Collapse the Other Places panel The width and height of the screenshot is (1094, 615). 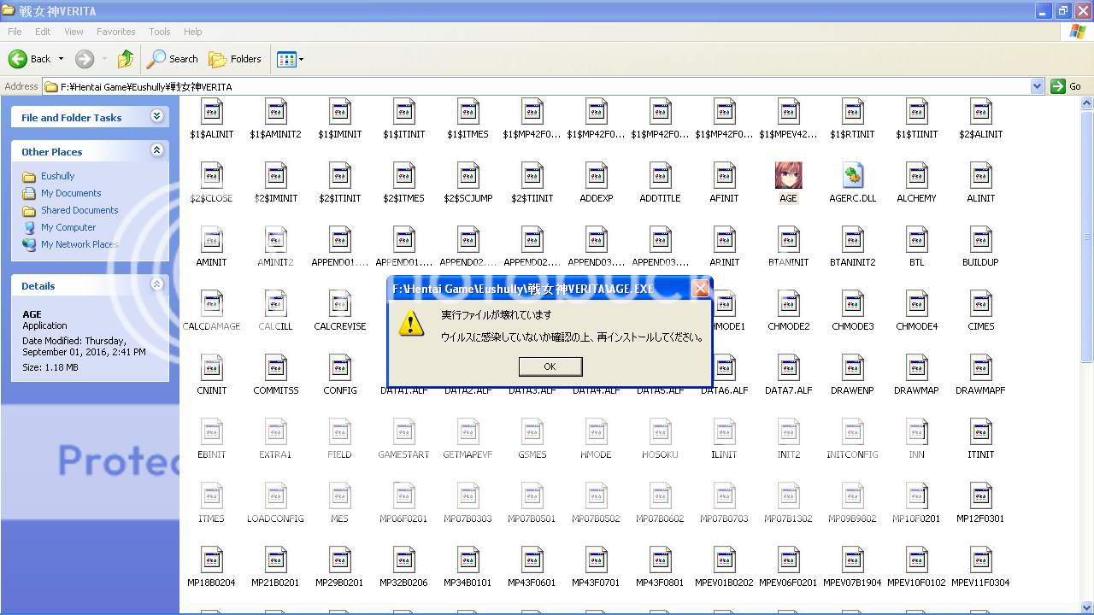click(156, 150)
